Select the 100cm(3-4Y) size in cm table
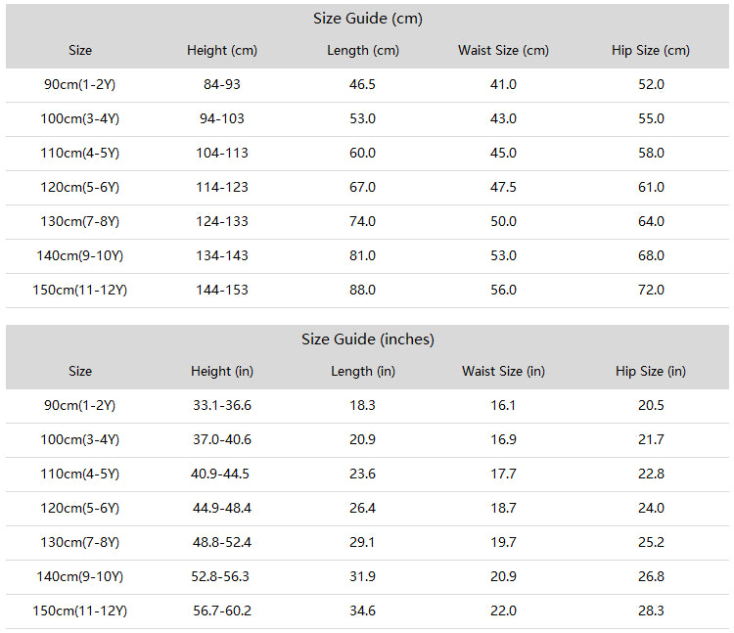 (79, 118)
